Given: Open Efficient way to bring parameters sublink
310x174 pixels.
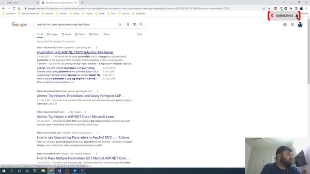Looking at the screenshot, I should click(68, 72).
